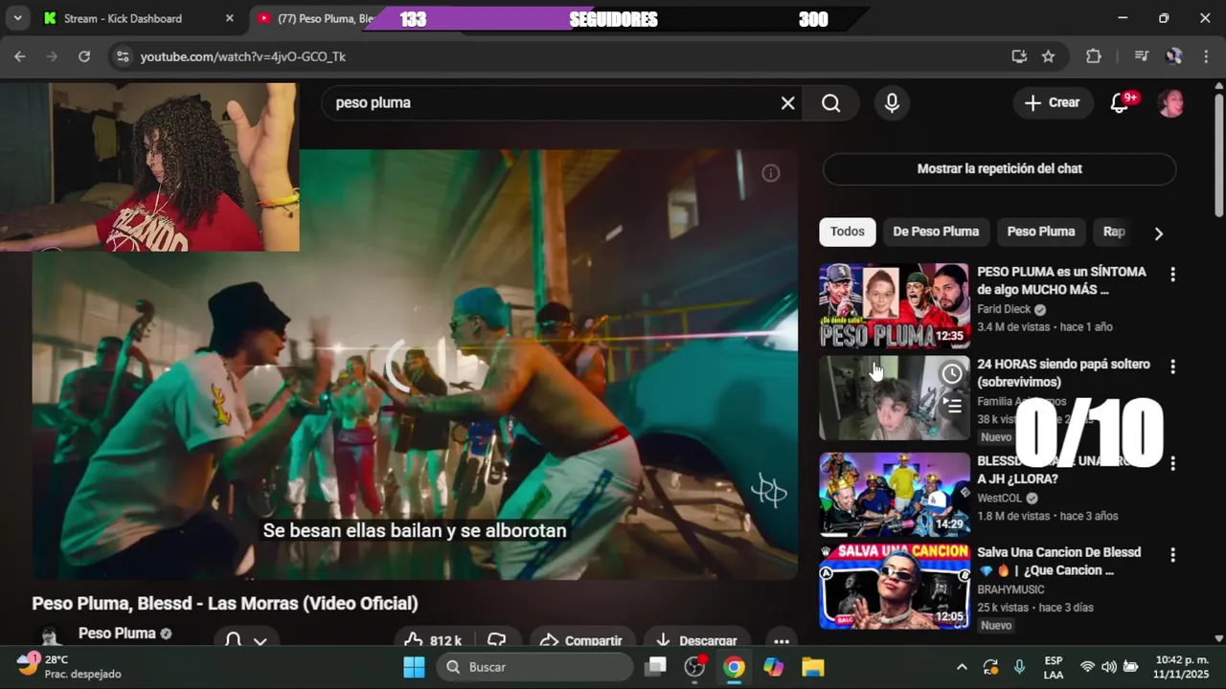Open Farid Dieck channel name
Image resolution: width=1226 pixels, height=689 pixels.
click(x=1004, y=309)
